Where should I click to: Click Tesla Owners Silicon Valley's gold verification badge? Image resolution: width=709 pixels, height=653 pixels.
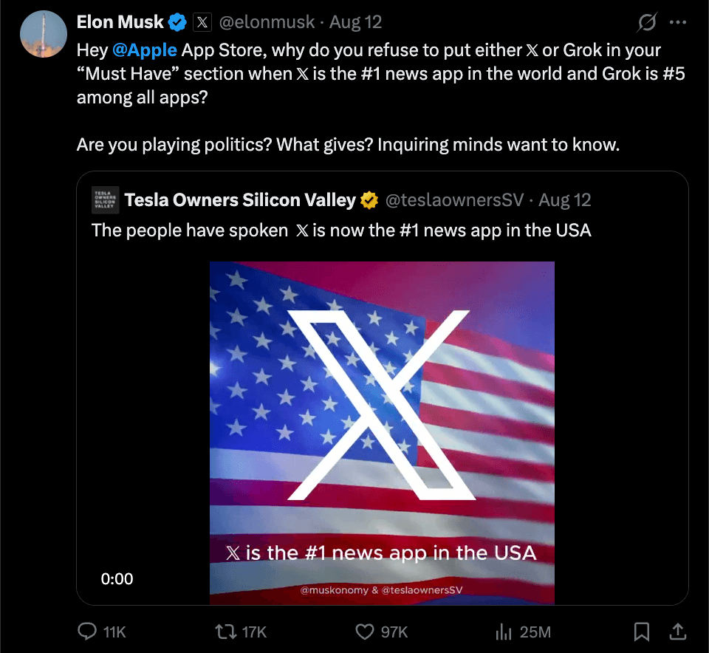coord(369,199)
